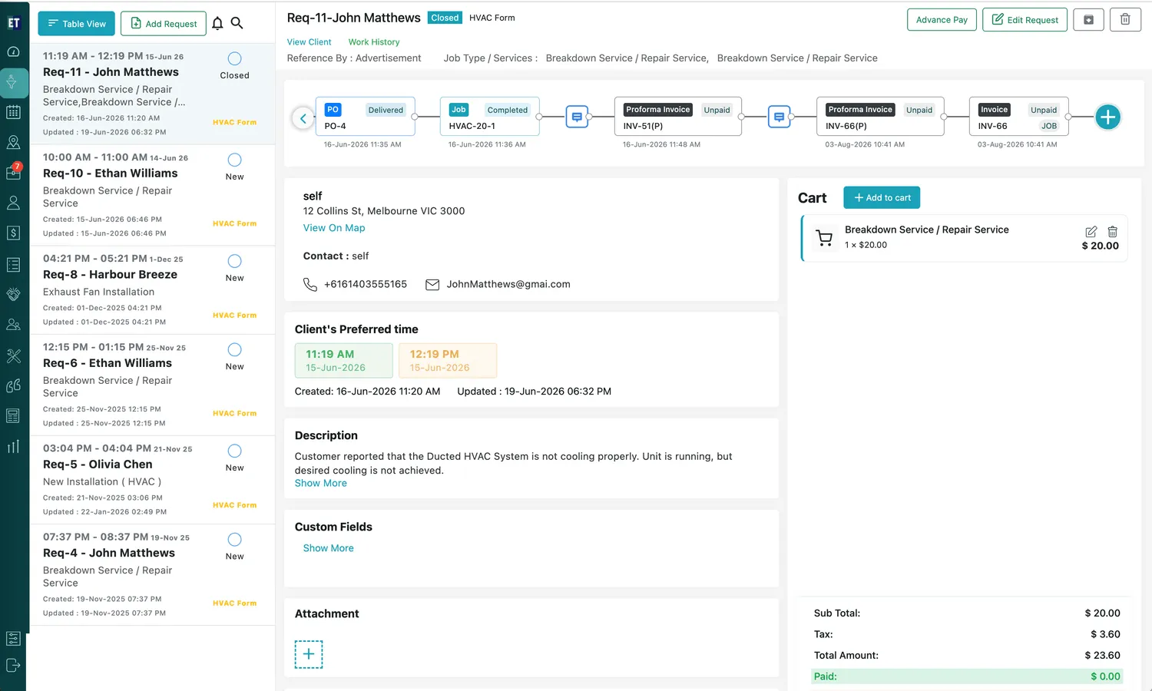Screen dimensions: 1152x691
Task: Click the Add to cart button
Action: [x=882, y=197]
